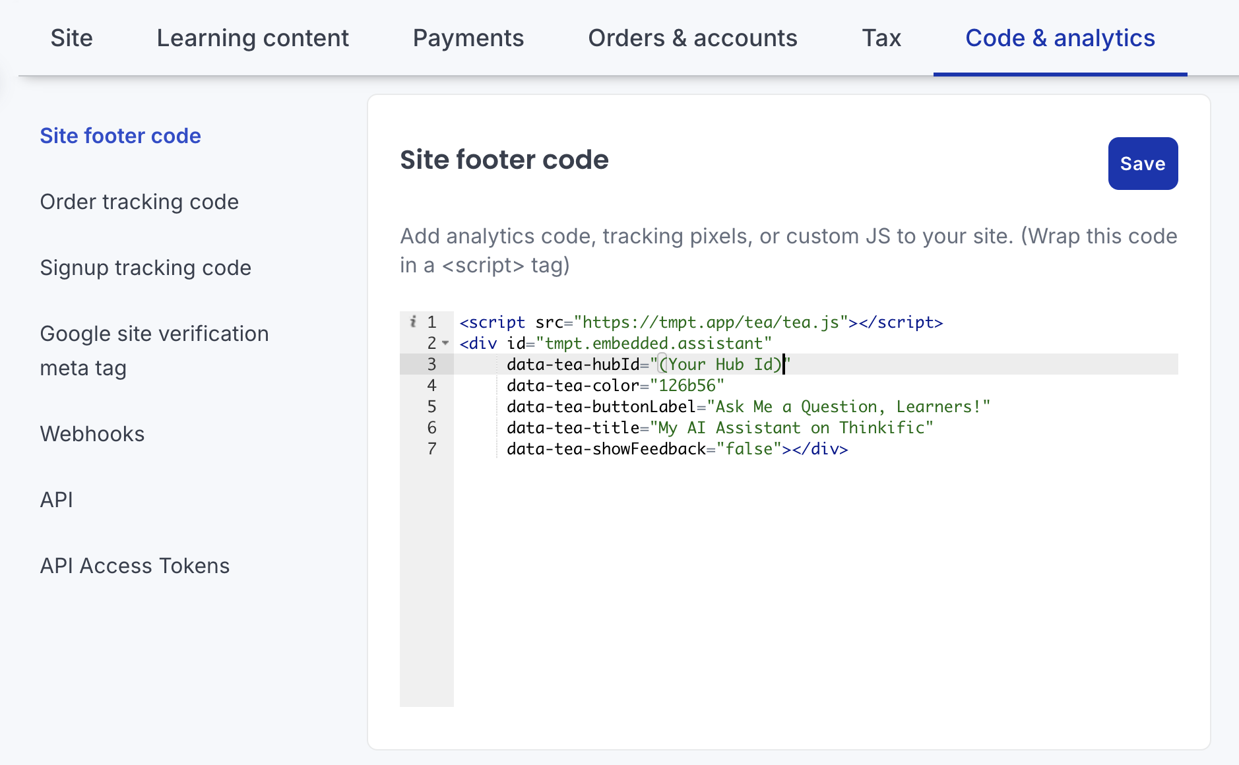Image resolution: width=1239 pixels, height=765 pixels.
Task: Open Google site verification meta tag
Action: point(154,351)
